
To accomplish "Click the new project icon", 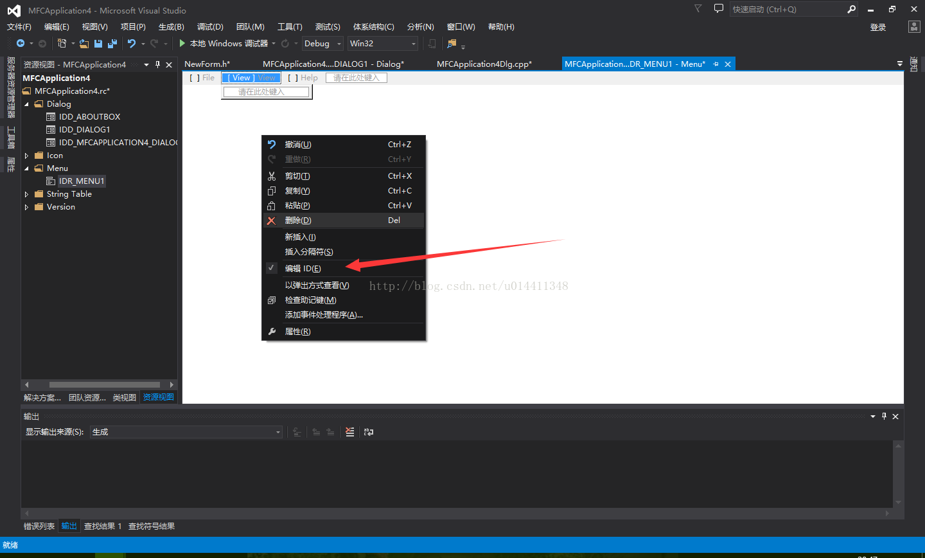I will pos(62,43).
